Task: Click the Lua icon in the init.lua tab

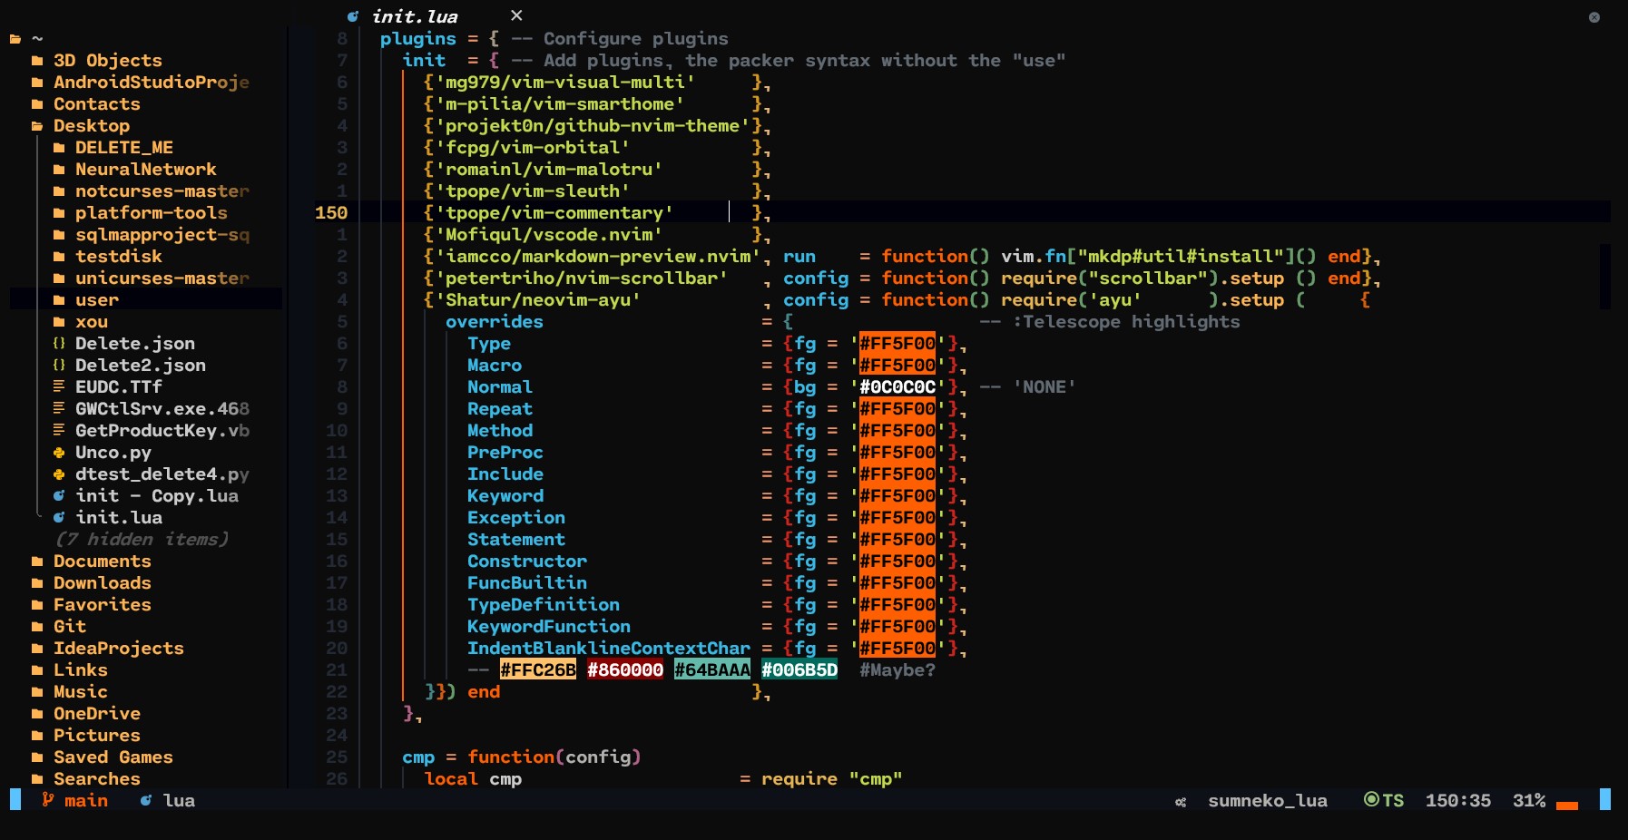Action: (x=353, y=16)
